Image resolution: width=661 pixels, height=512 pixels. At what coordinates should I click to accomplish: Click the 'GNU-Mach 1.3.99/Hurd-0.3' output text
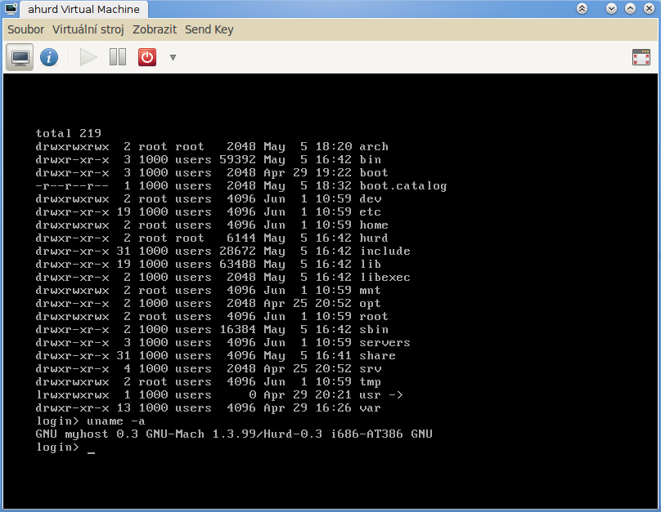pyautogui.click(x=234, y=434)
